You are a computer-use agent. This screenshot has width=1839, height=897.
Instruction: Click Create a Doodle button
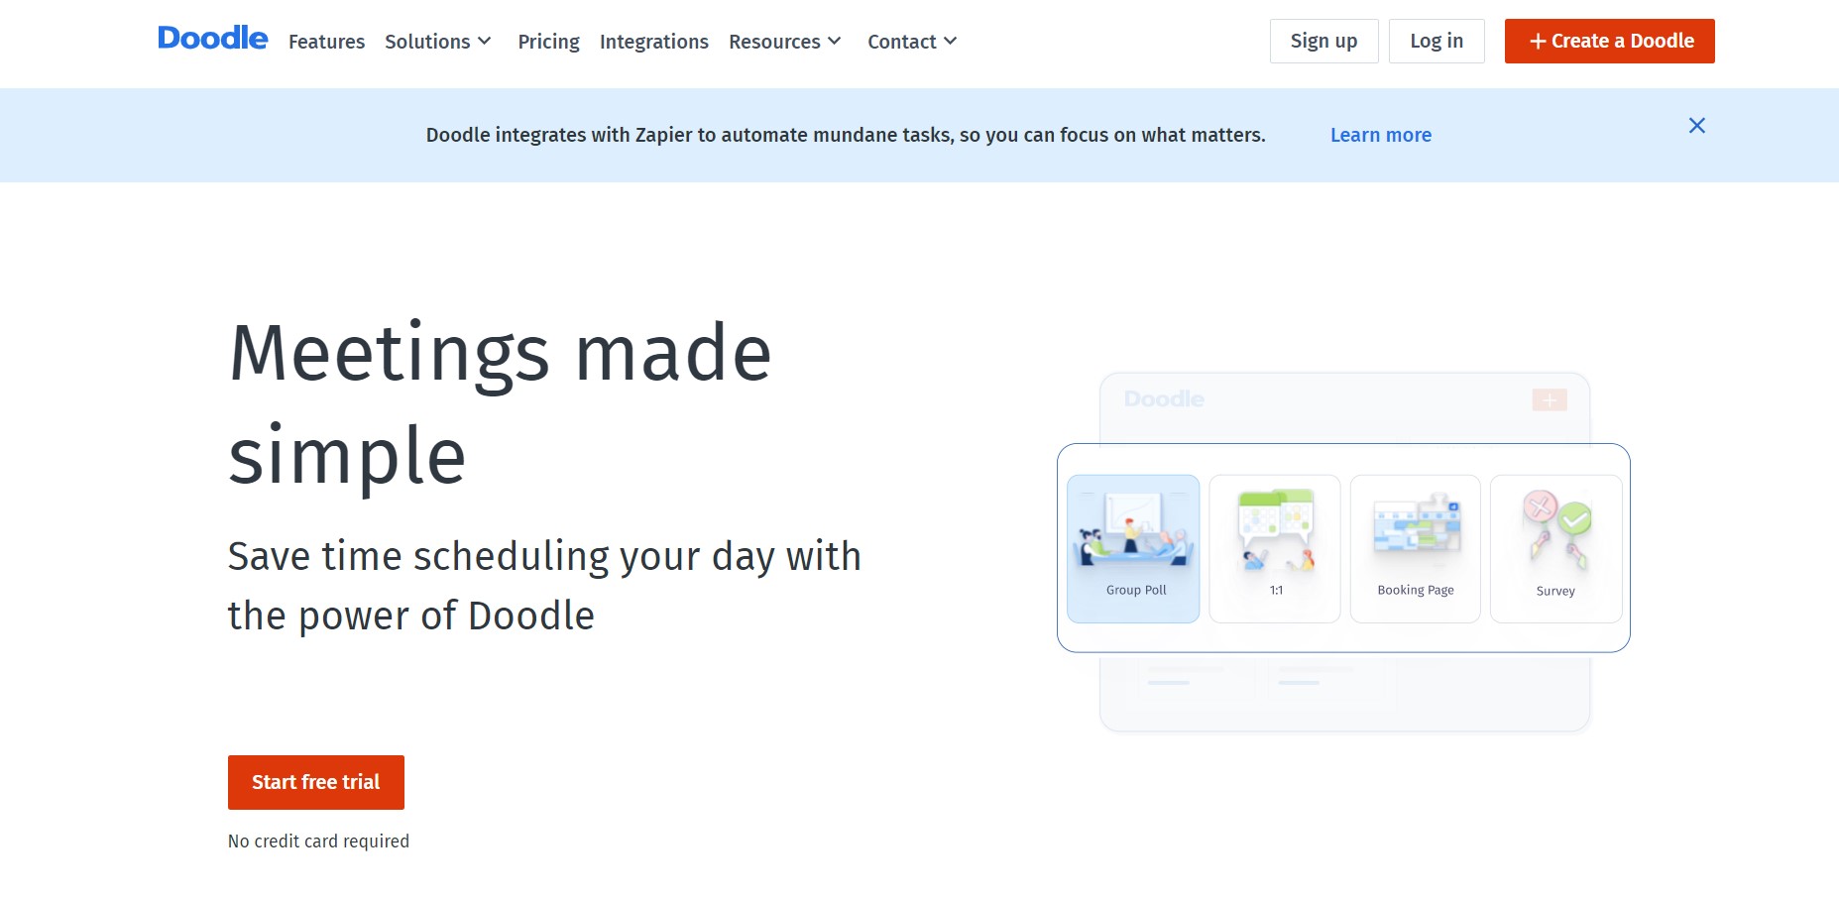point(1609,41)
